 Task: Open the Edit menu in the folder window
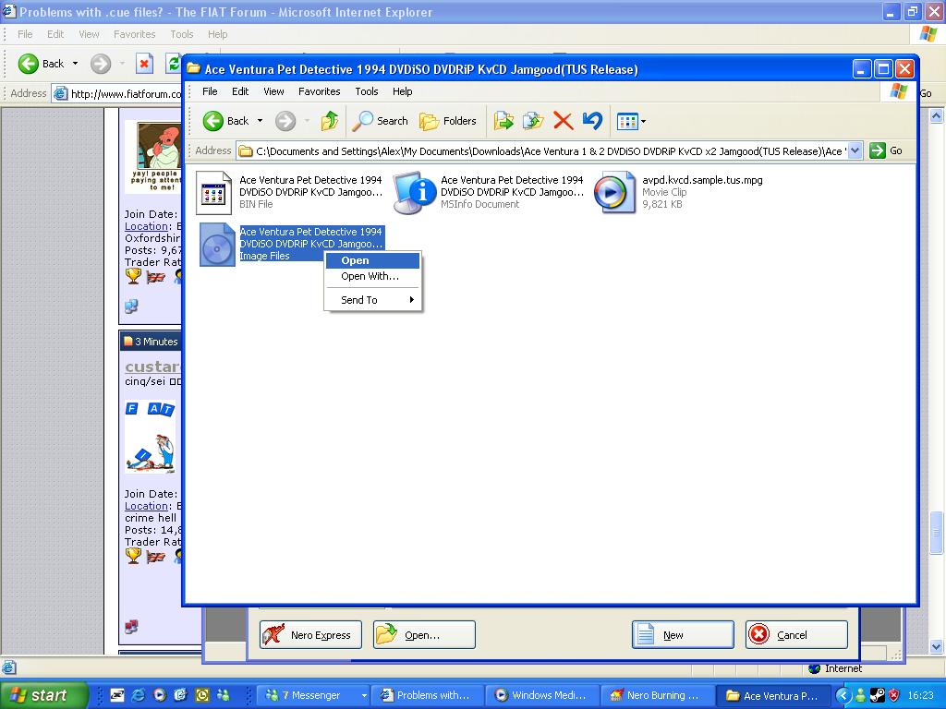(240, 91)
